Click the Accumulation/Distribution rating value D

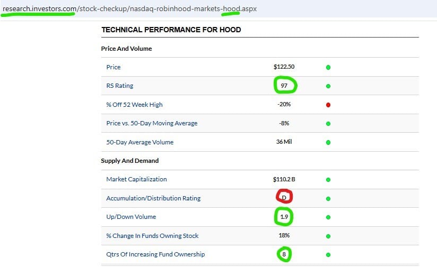coord(284,198)
